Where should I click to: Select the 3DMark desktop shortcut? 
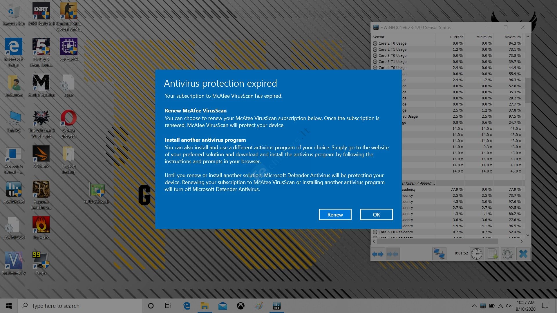coord(41,157)
